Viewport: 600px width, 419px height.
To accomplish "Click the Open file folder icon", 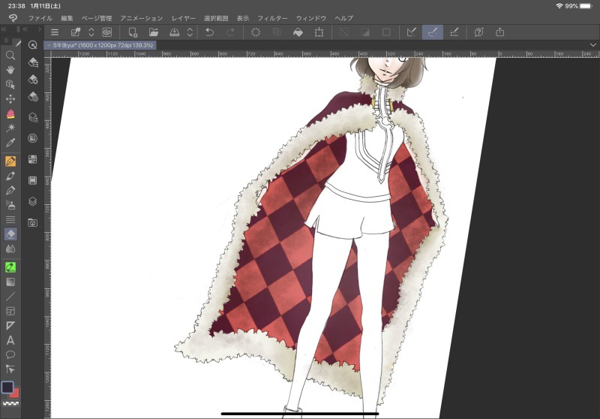I will (154, 32).
